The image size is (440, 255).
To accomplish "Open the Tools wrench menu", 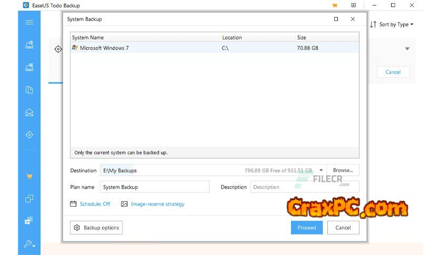I will pyautogui.click(x=29, y=243).
